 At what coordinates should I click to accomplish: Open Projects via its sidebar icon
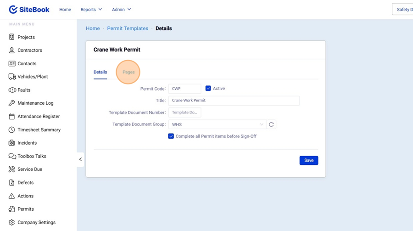pyautogui.click(x=12, y=37)
